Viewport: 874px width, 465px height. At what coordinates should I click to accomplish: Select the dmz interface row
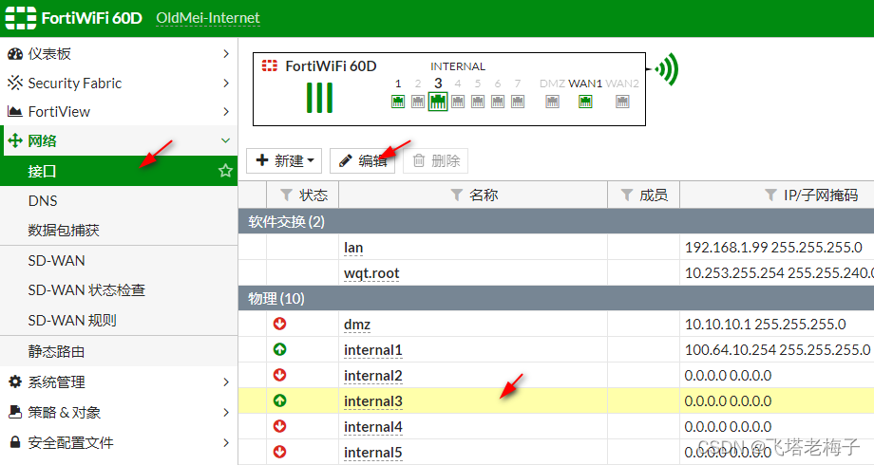click(x=557, y=325)
